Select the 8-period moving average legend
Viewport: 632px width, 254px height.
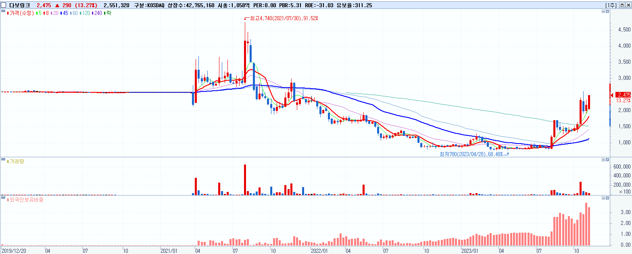point(46,13)
